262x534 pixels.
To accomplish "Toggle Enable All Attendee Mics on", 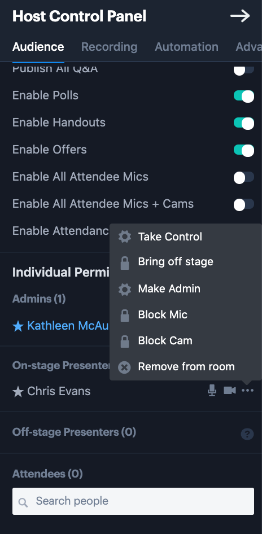I will click(244, 177).
